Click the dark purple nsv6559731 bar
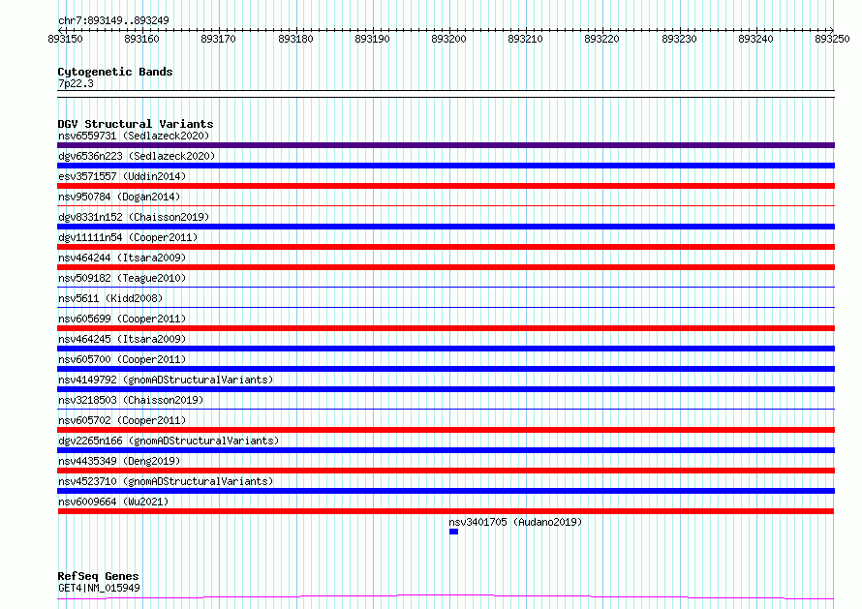The image size is (862, 609). click(446, 145)
